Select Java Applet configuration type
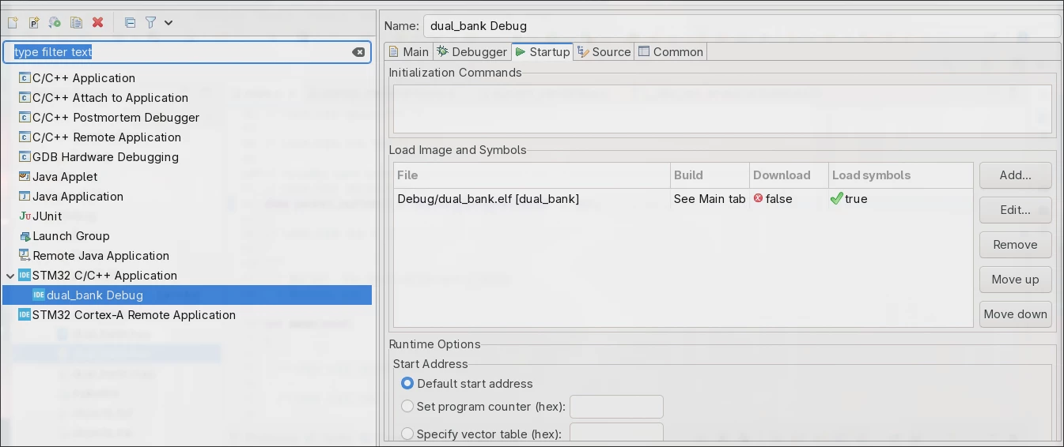The image size is (1064, 447). click(58, 177)
